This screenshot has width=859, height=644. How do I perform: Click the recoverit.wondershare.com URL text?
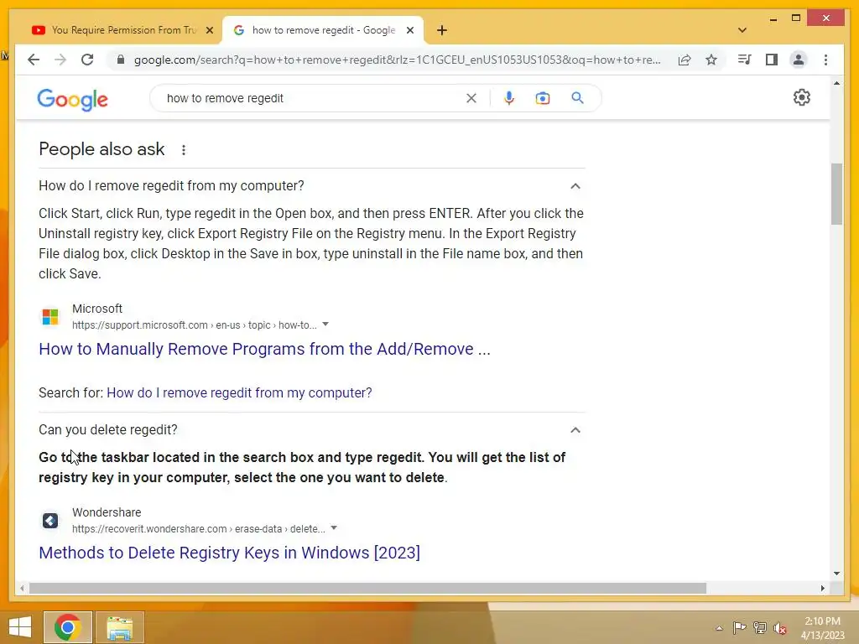pos(199,529)
